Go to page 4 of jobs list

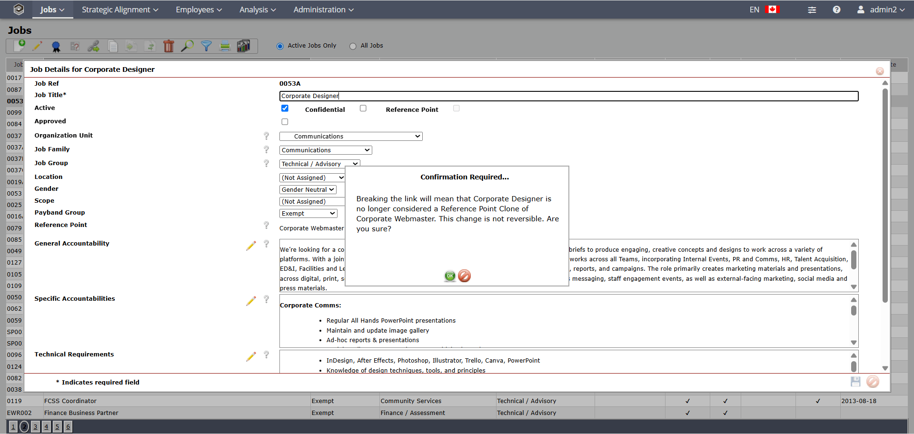point(46,427)
